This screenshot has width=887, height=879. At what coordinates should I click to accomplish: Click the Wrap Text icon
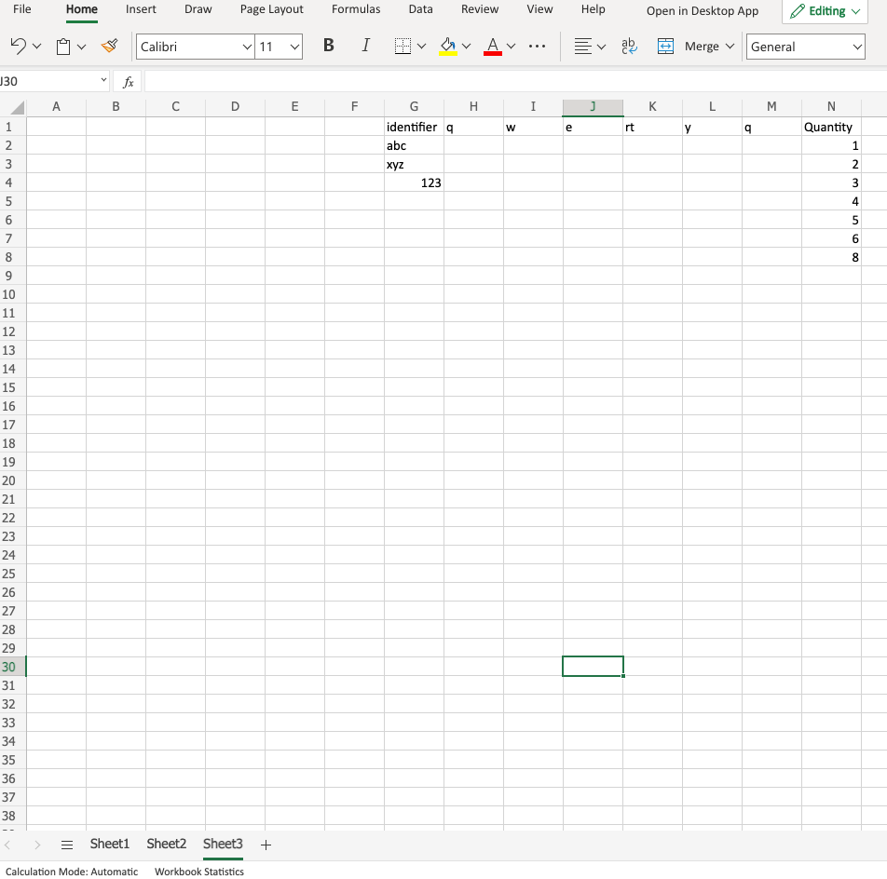(x=629, y=46)
